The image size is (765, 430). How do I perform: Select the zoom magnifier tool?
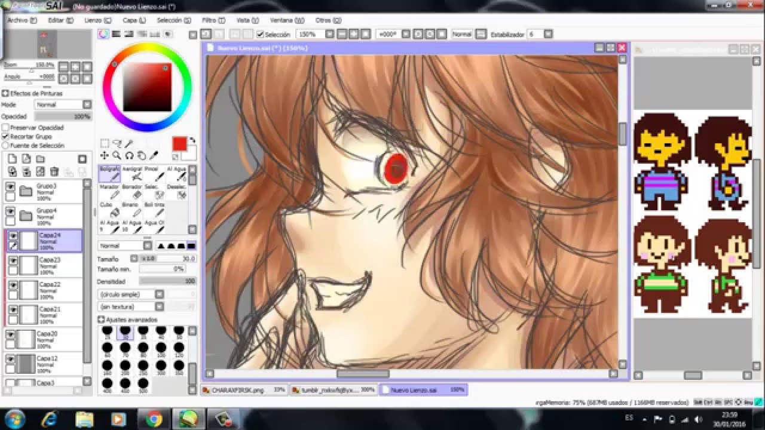tap(117, 155)
